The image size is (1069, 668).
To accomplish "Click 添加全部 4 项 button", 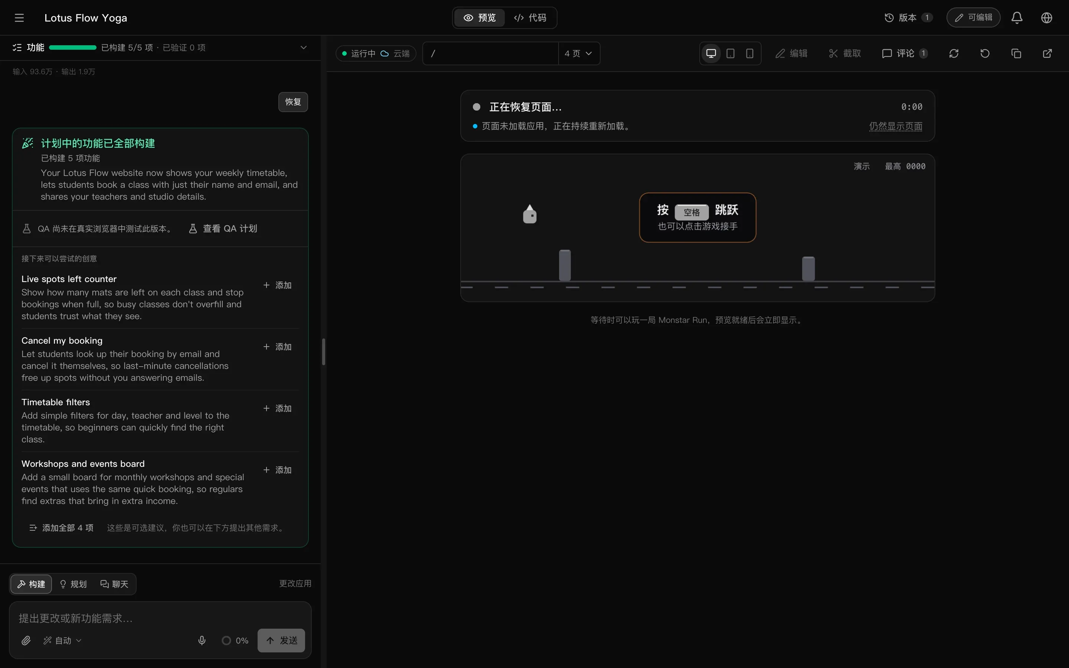I will point(61,527).
